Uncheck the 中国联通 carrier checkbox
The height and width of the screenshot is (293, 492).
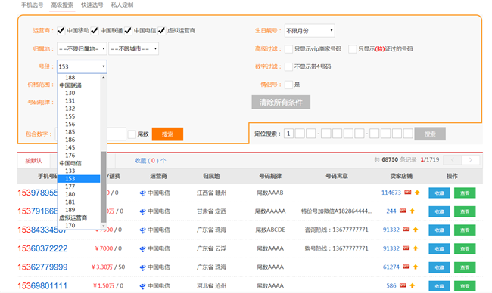[x=95, y=30]
